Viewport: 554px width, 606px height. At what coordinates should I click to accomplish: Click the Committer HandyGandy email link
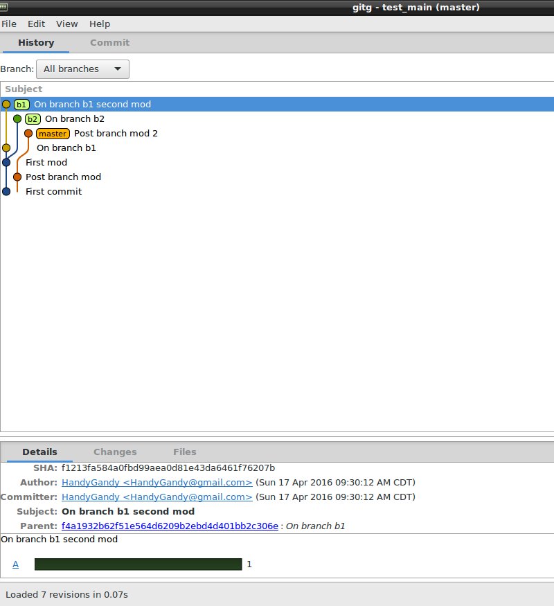[x=157, y=497]
